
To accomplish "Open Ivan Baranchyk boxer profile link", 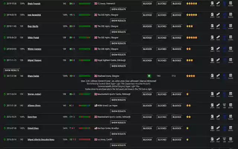I will pos(34,15).
